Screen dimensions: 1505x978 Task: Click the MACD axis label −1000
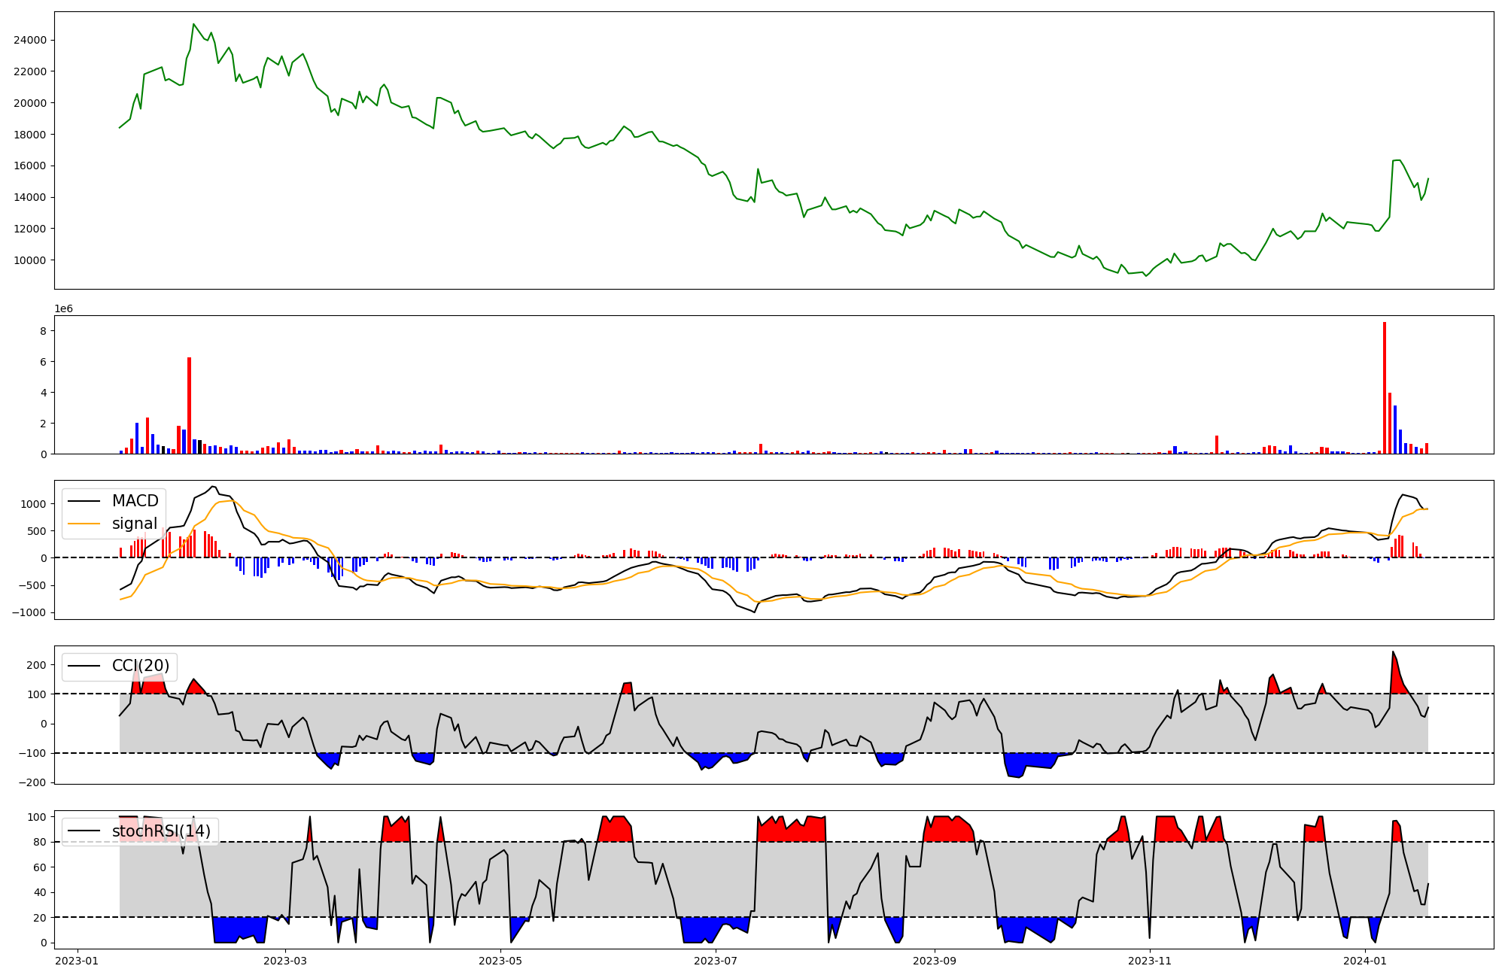tap(29, 613)
